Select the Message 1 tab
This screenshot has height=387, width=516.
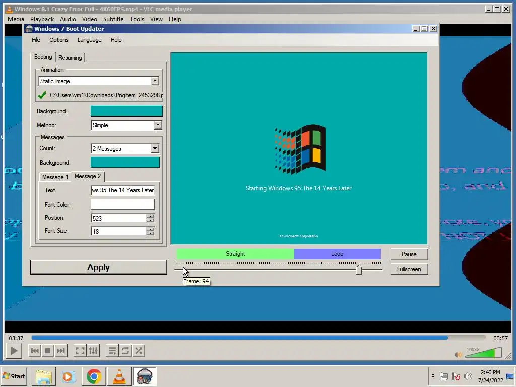pos(55,177)
